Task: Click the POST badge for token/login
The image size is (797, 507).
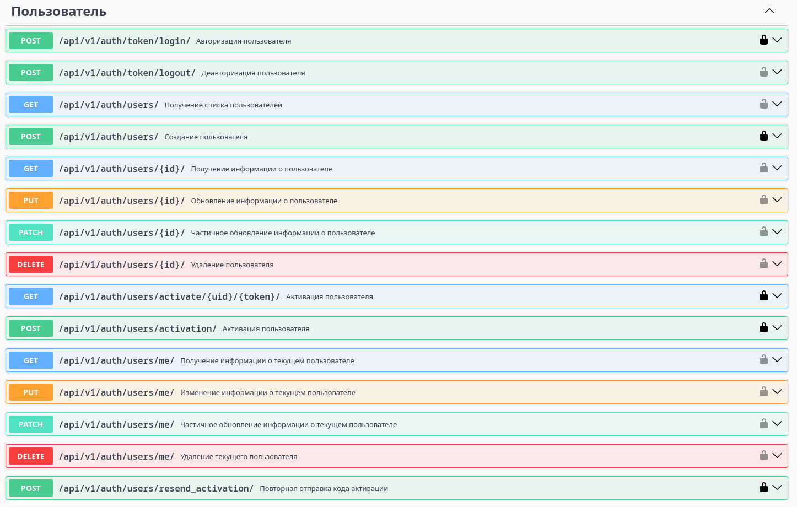Action: [31, 41]
